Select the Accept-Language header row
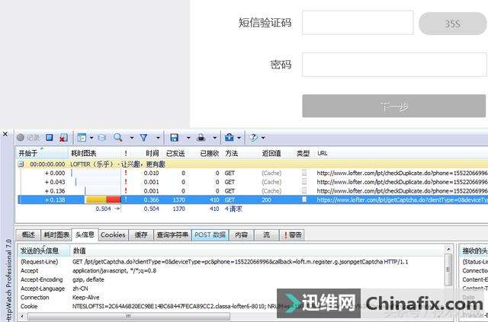Viewport: 488px width, 322px height. [x=231, y=289]
